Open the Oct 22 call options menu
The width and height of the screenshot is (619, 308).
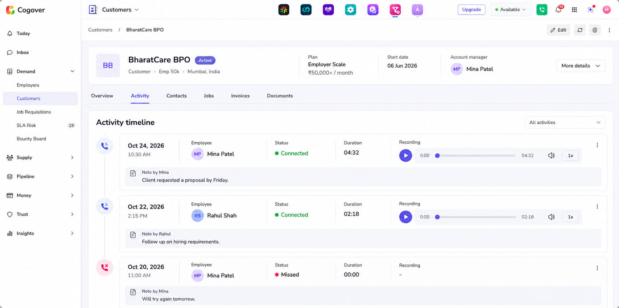(597, 206)
